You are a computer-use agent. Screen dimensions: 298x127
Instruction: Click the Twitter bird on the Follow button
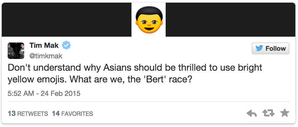259,48
